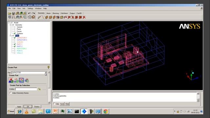The height and width of the screenshot is (118, 210).
Task: Click the second Create Part mode icon
Action: coord(16,80)
